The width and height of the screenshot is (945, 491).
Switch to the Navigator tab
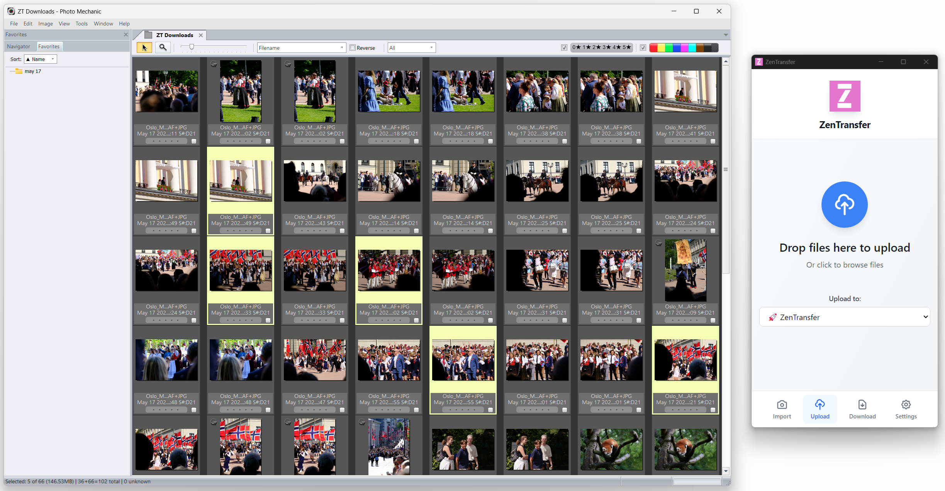[18, 46]
